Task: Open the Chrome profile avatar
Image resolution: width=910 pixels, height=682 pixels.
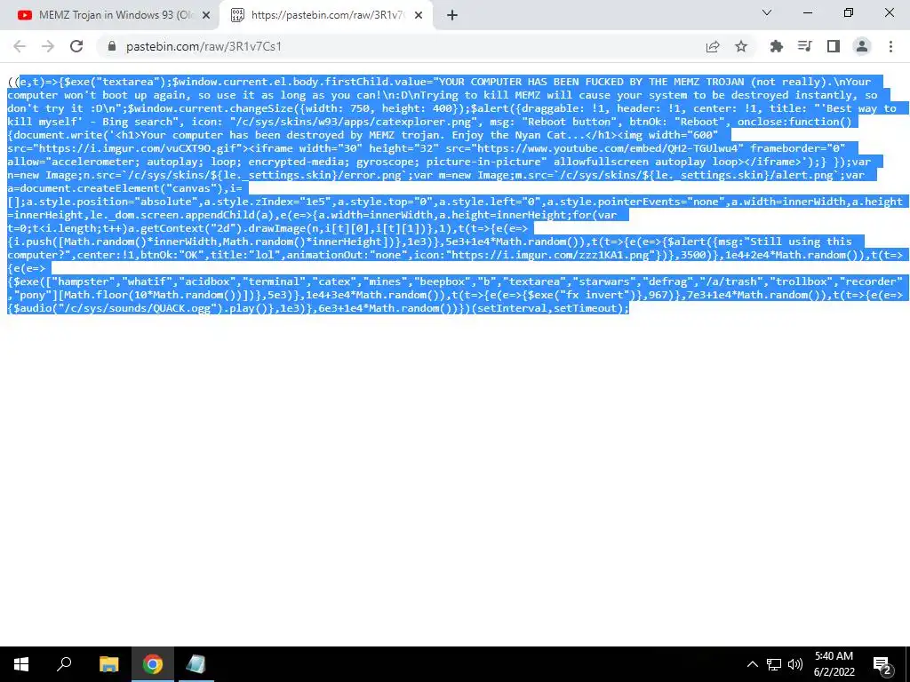Action: [862, 46]
